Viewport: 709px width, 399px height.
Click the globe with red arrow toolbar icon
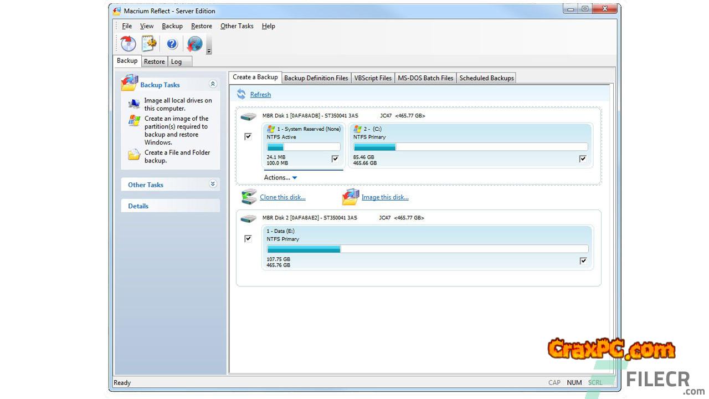[194, 44]
